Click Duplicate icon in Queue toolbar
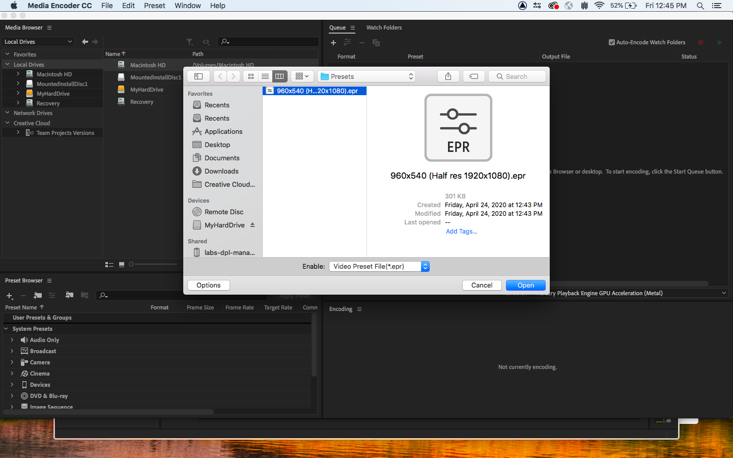This screenshot has height=458, width=733. coord(376,43)
